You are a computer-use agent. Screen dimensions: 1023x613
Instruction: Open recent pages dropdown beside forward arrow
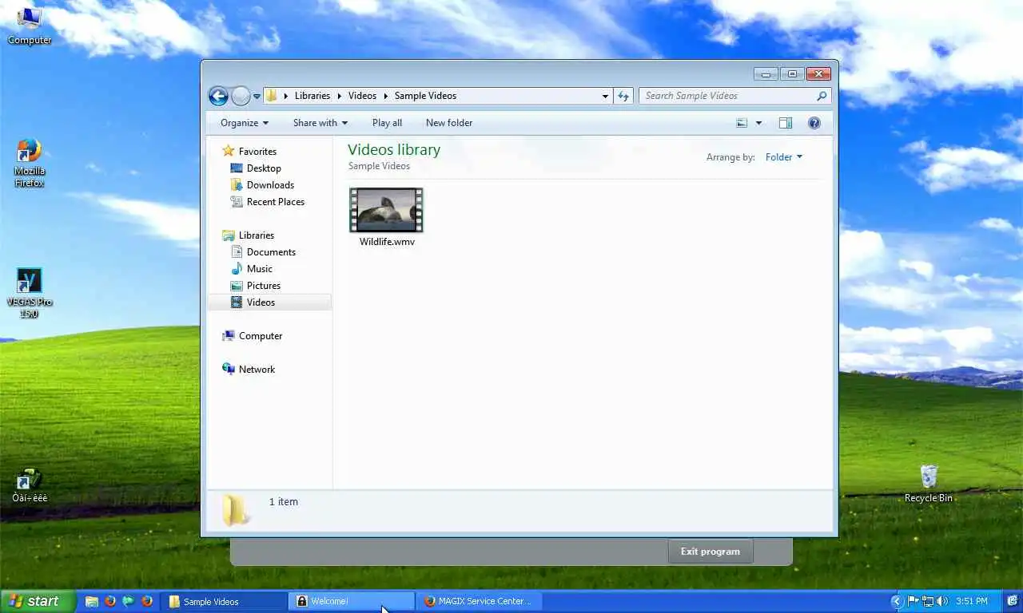click(x=257, y=97)
